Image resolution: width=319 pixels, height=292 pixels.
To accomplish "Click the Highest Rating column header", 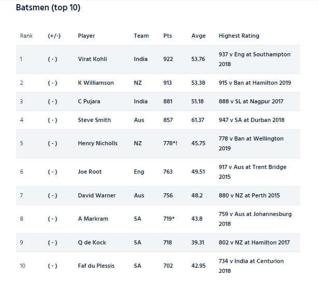I will pyautogui.click(x=239, y=36).
